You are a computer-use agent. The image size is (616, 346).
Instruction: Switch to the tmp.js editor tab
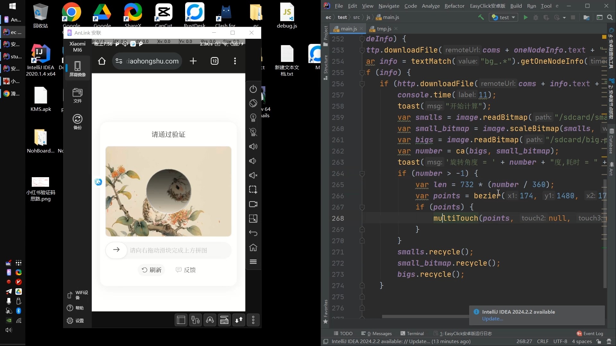click(x=384, y=29)
